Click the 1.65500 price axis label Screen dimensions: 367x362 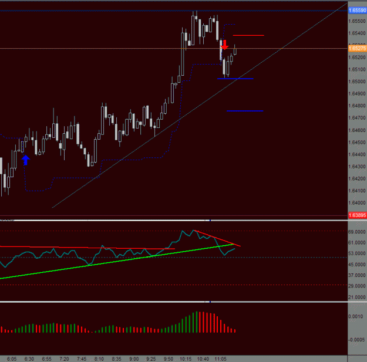(357, 21)
